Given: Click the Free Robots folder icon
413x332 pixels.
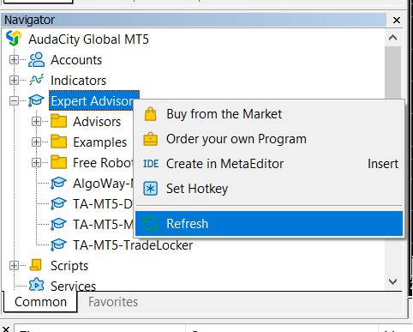Looking at the screenshot, I should tap(59, 162).
